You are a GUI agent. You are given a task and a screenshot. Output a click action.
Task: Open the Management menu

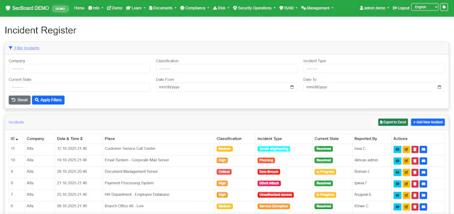coord(317,8)
